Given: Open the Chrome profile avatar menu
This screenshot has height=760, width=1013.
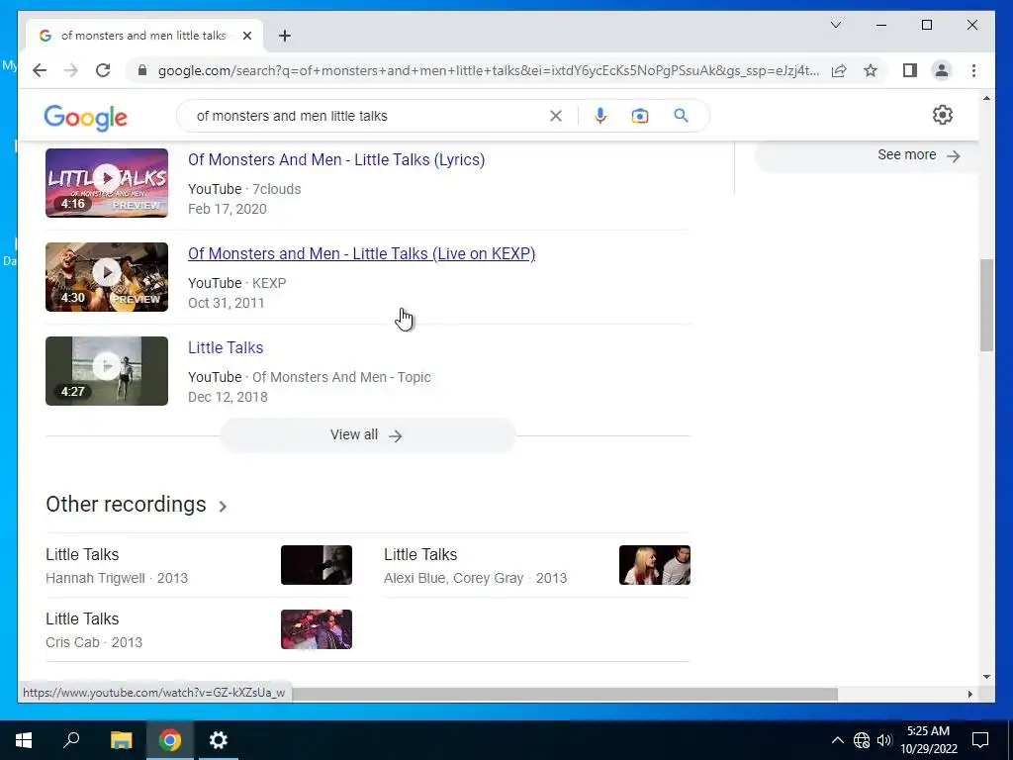Looking at the screenshot, I should pos(942,70).
